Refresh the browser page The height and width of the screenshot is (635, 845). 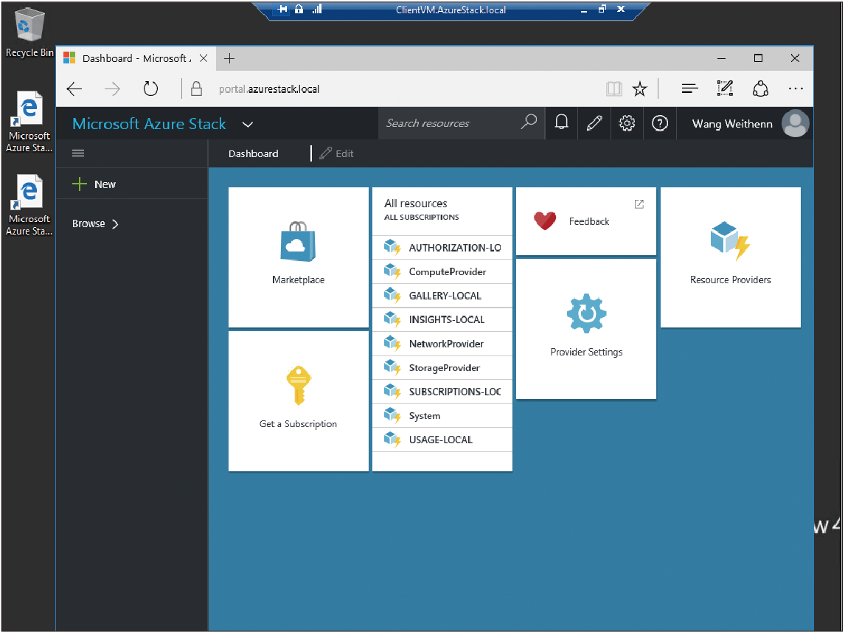(151, 89)
